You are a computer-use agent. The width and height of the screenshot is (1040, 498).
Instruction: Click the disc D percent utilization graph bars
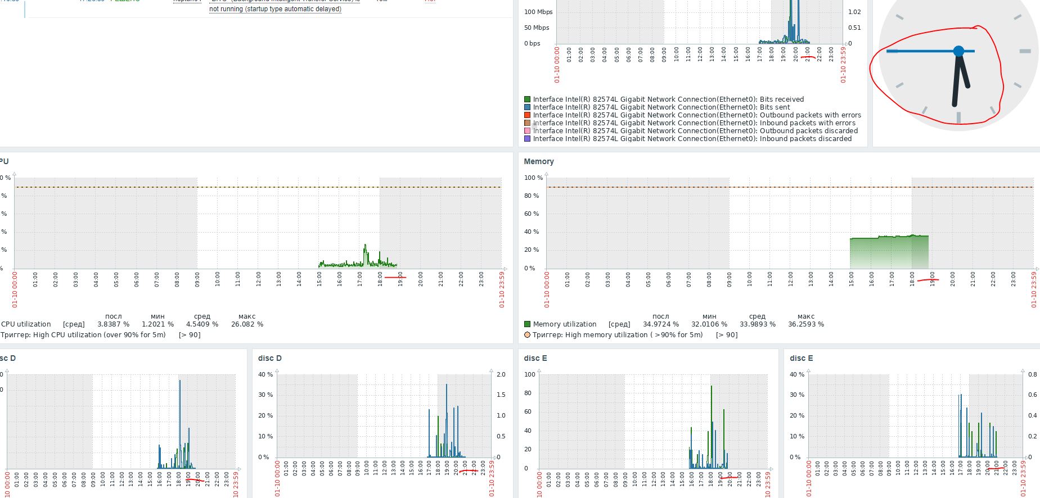tap(447, 422)
